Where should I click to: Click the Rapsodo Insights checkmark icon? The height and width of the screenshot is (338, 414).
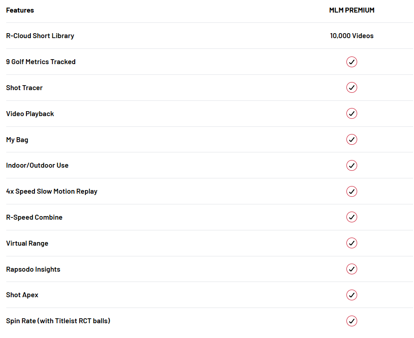tap(351, 269)
